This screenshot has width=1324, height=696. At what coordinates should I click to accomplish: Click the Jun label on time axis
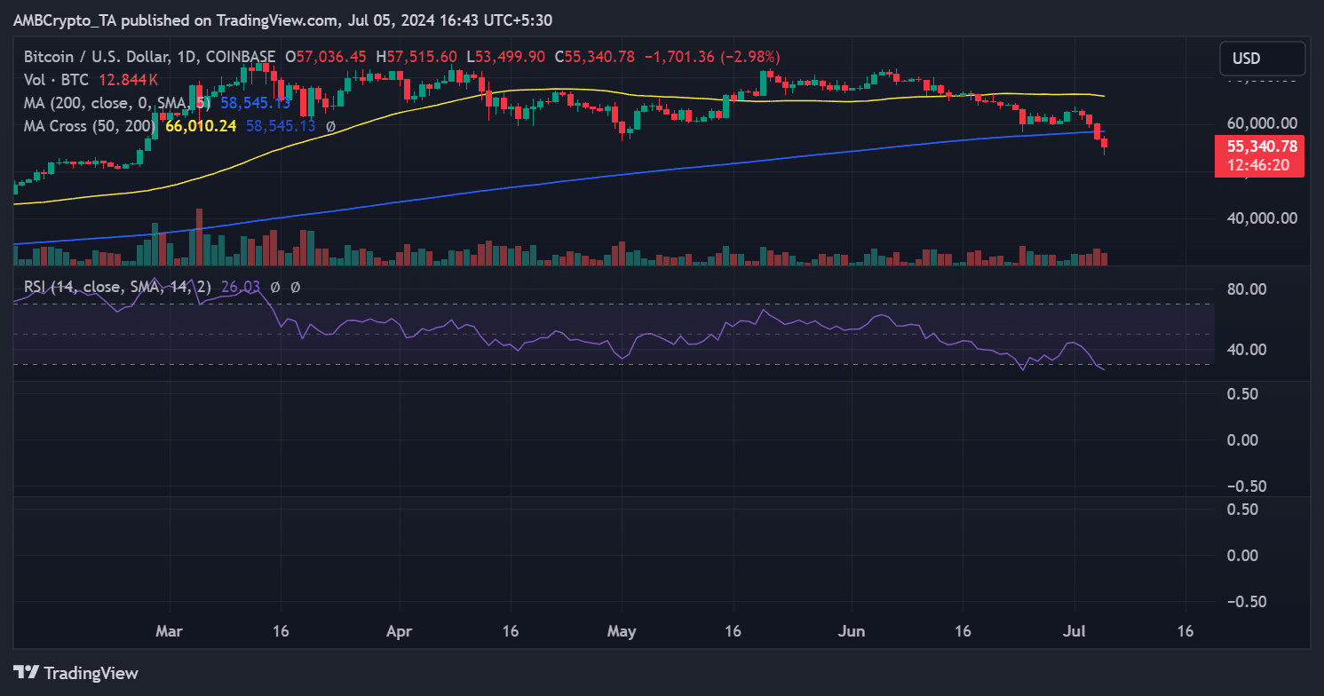click(852, 631)
